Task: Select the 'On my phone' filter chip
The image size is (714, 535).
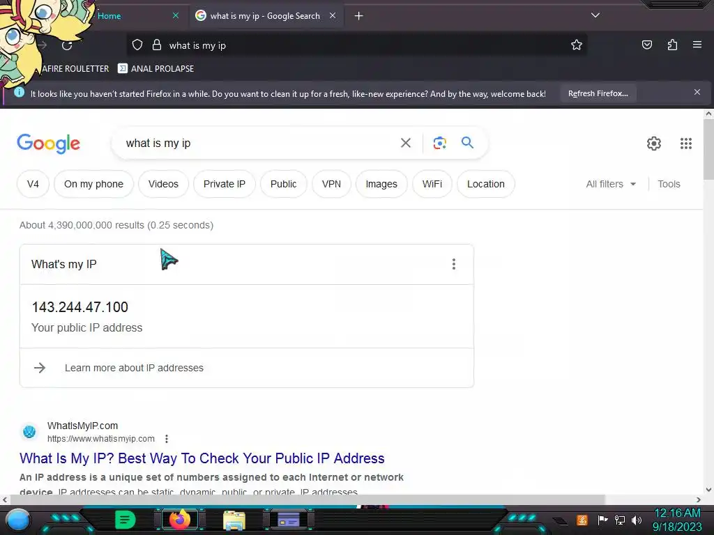Action: 94,184
